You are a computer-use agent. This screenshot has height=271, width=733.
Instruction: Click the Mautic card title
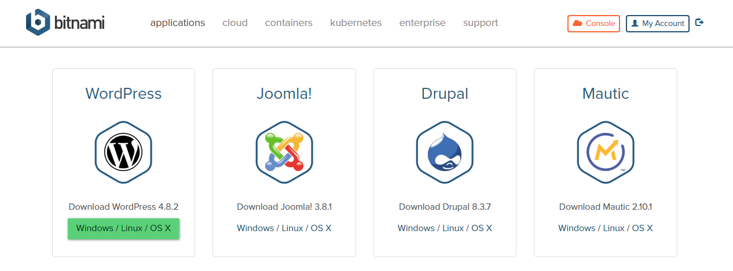tap(606, 94)
